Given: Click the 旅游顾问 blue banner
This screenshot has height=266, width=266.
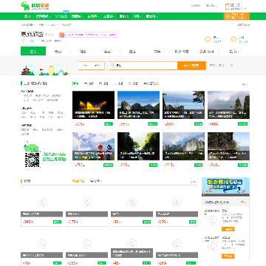Looking at the screenshot, I should [x=225, y=186].
